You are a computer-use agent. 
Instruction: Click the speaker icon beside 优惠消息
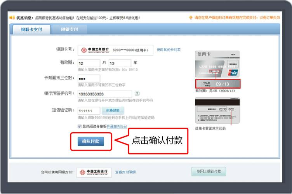point(12,18)
